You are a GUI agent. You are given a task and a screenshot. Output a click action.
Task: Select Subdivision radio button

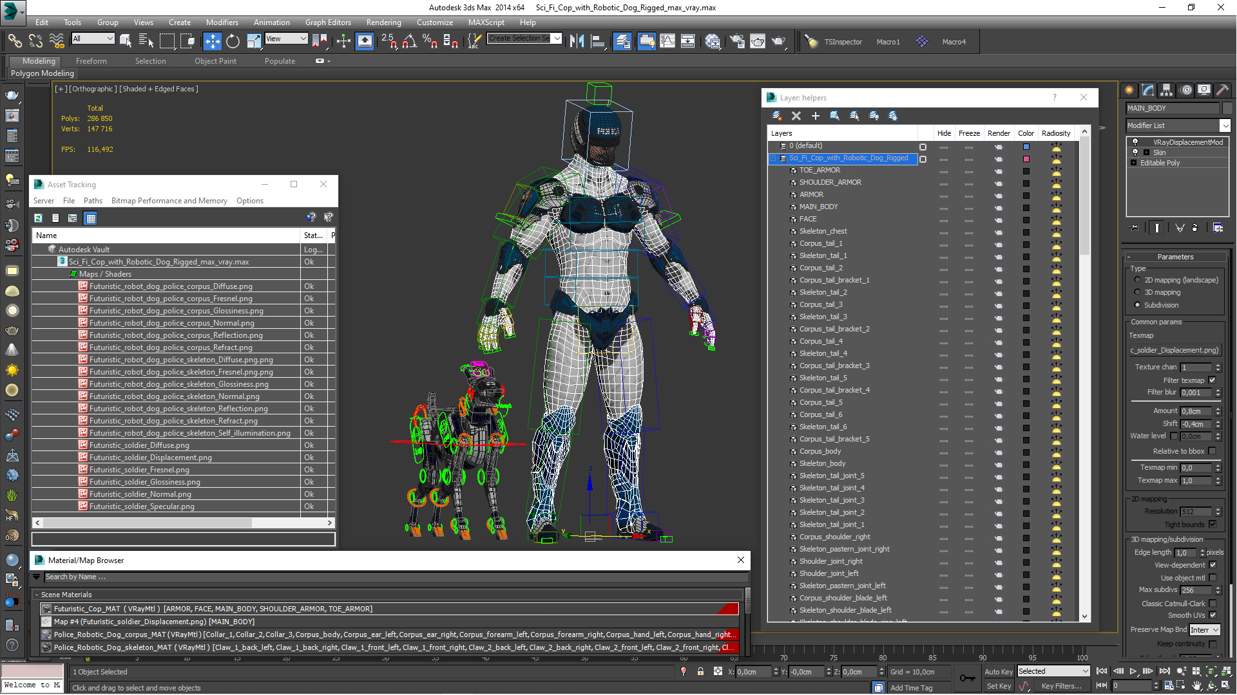click(1137, 305)
